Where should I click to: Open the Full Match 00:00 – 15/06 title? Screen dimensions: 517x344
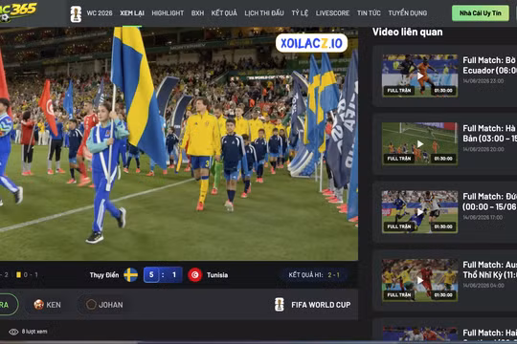pos(489,202)
